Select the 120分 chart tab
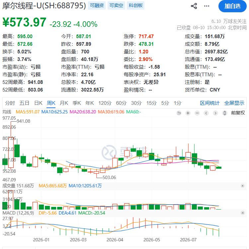Screen dimensions: 249x249 [105, 103]
